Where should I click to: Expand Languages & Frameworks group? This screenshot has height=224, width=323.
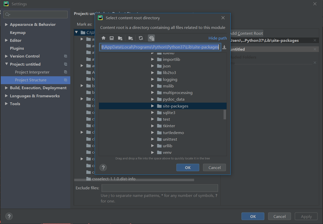(x=6, y=96)
